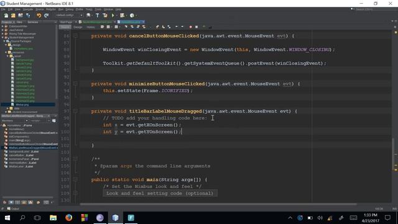Image resolution: width=398 pixels, height=224 pixels.
Task: Collapse the Source Packages node
Action: 4,41
